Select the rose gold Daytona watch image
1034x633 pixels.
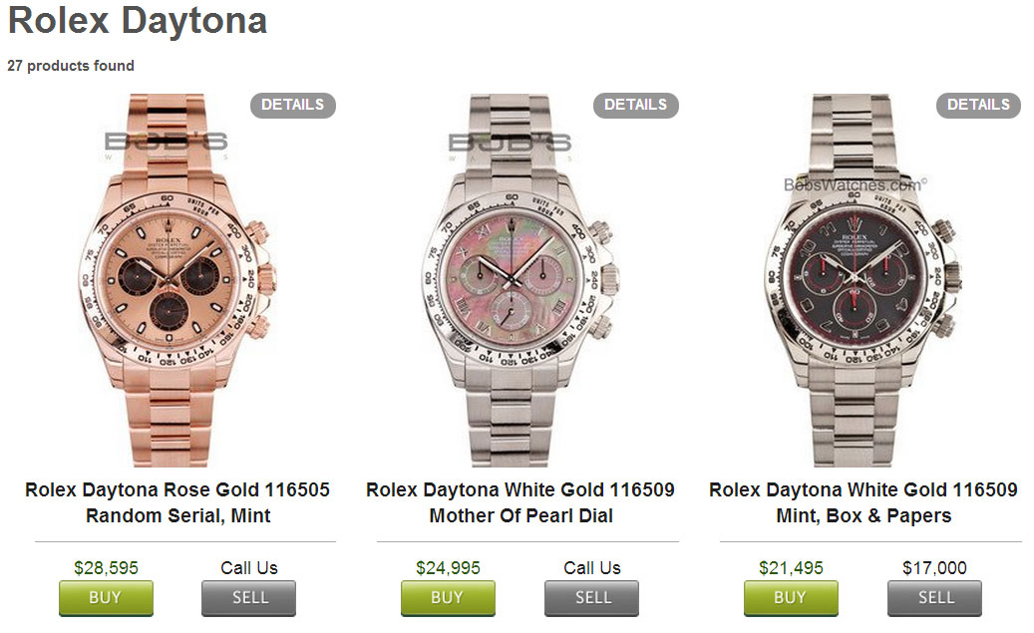point(176,280)
